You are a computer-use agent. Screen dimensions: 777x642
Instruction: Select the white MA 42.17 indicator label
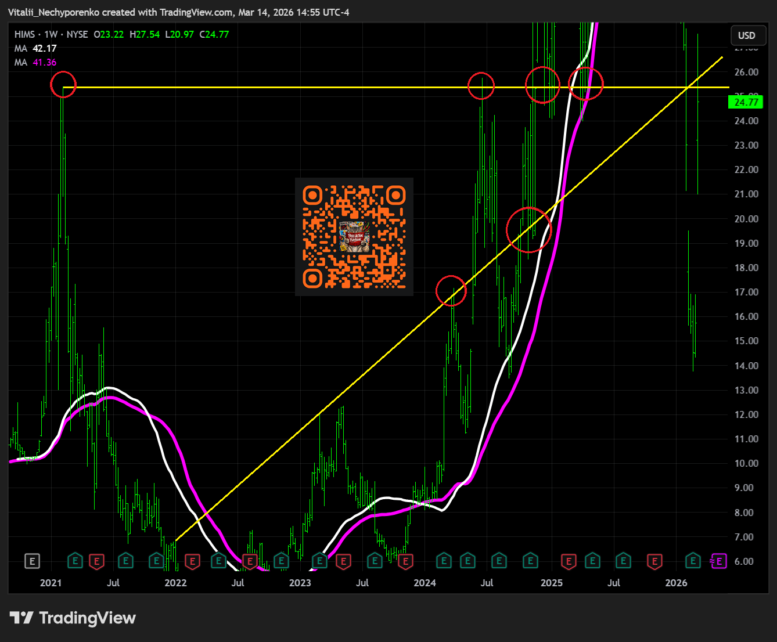35,48
